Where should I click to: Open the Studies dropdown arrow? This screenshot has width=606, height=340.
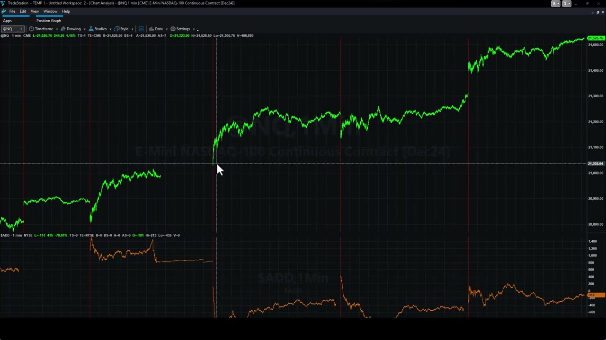coord(110,29)
